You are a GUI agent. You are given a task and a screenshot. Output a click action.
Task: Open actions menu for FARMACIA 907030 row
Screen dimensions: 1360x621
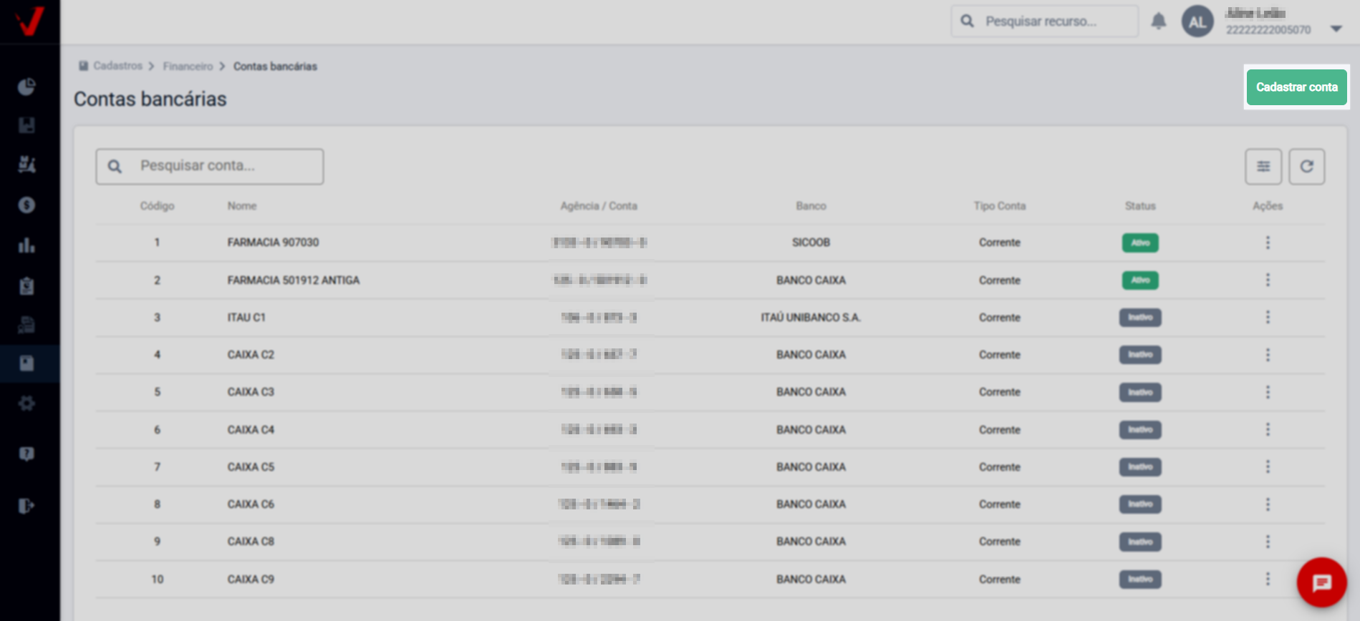coord(1268,243)
